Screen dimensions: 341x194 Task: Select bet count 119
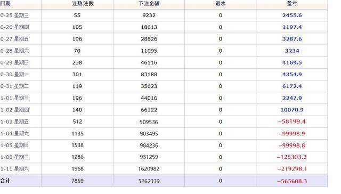(77, 86)
